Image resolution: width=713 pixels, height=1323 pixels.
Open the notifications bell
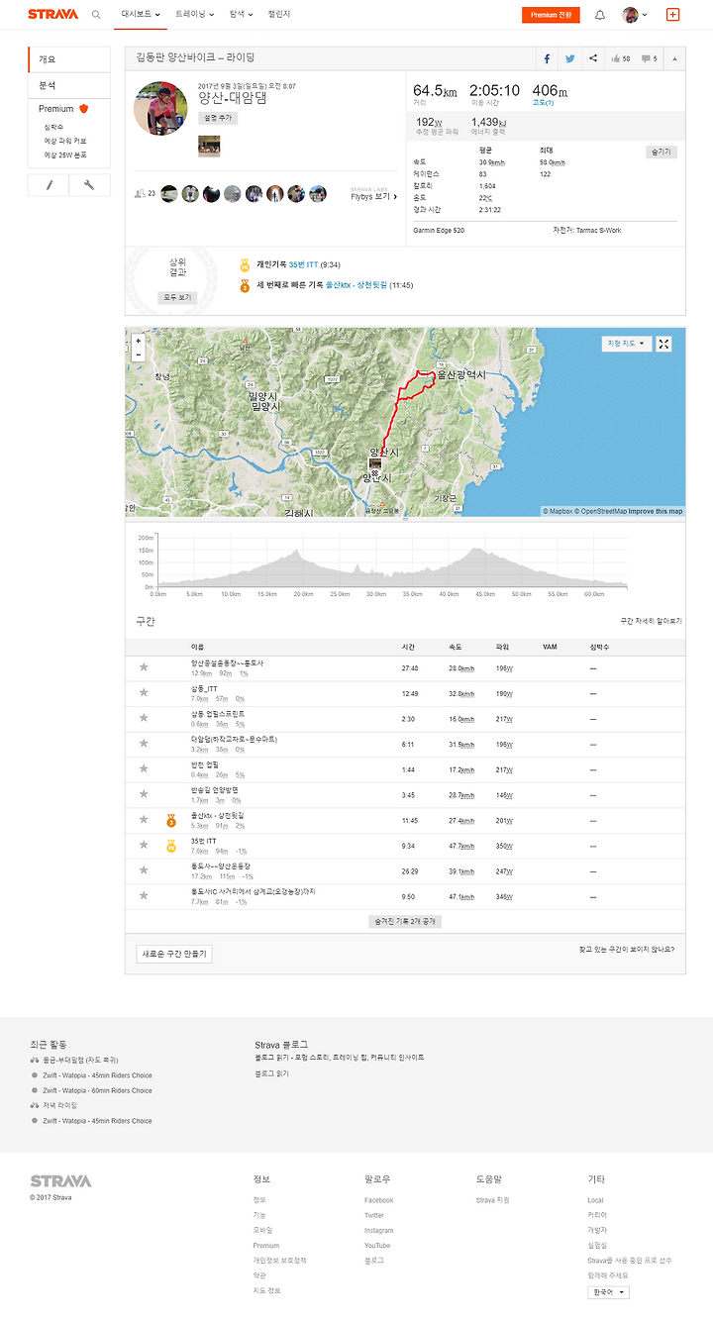(x=600, y=15)
